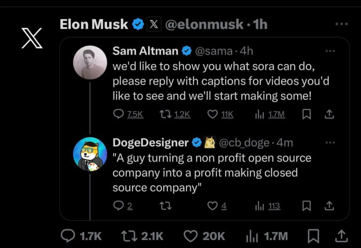Click the X affiliation badge next to Elon Musk
361x248 pixels.
point(153,24)
